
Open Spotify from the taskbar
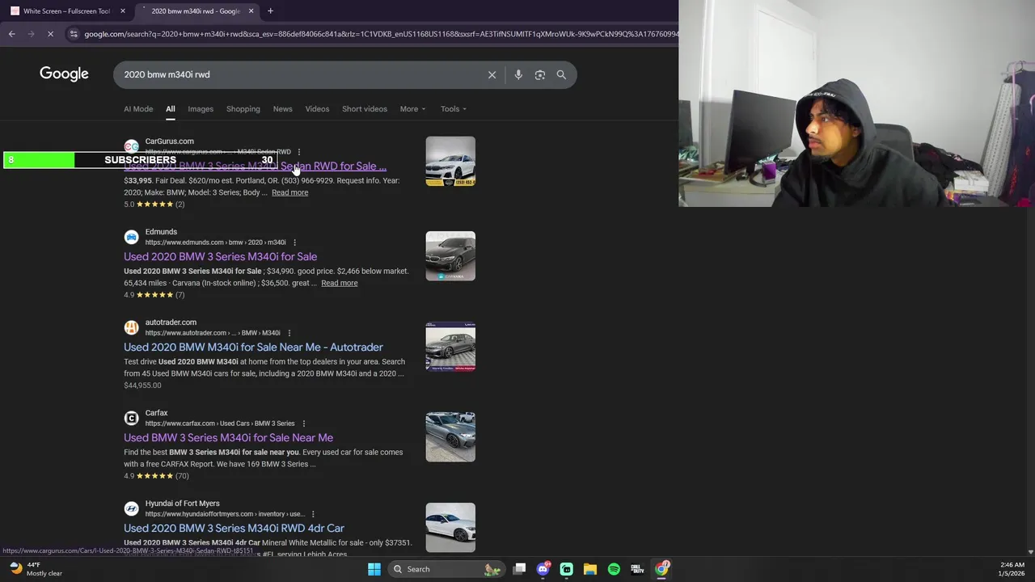coord(614,569)
